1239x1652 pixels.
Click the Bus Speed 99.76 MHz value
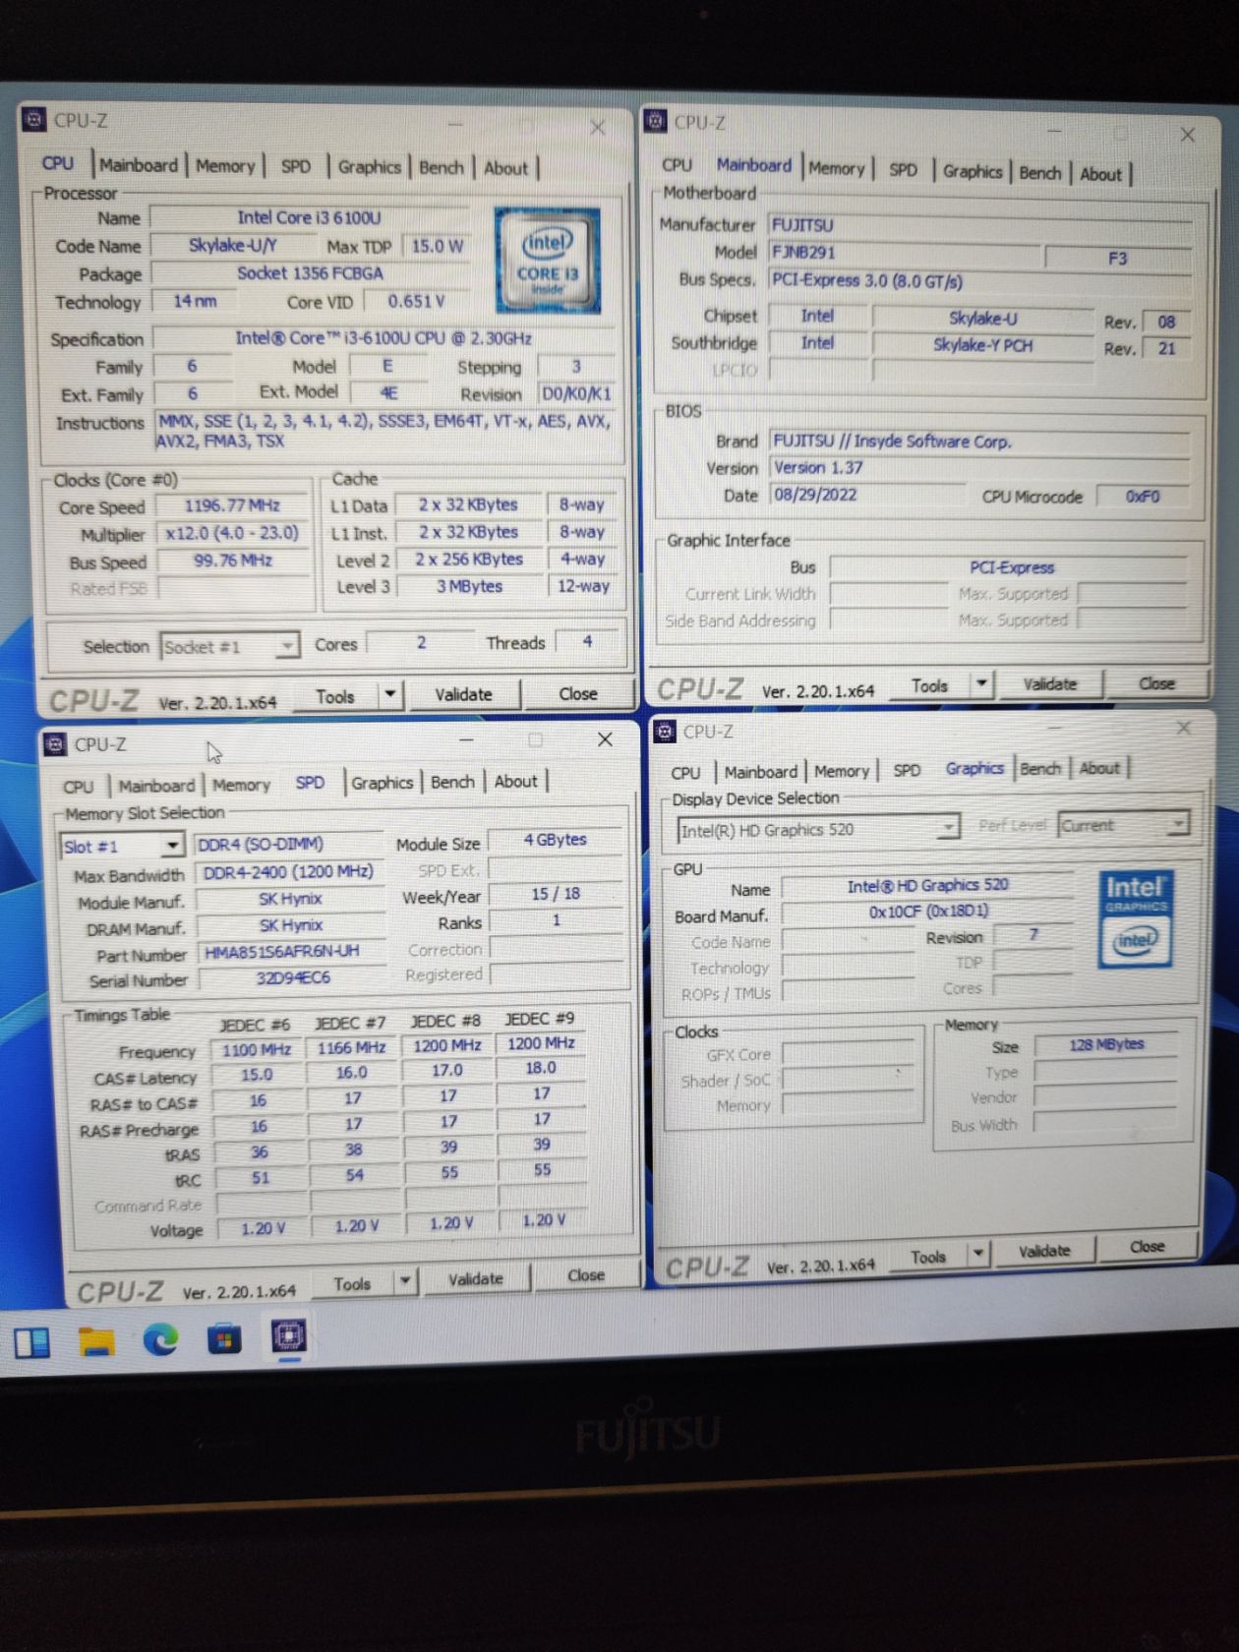tap(232, 560)
